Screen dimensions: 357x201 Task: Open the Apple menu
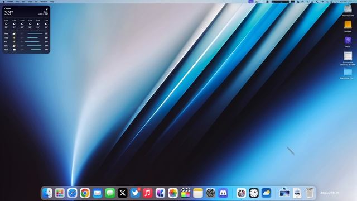coord(3,2)
